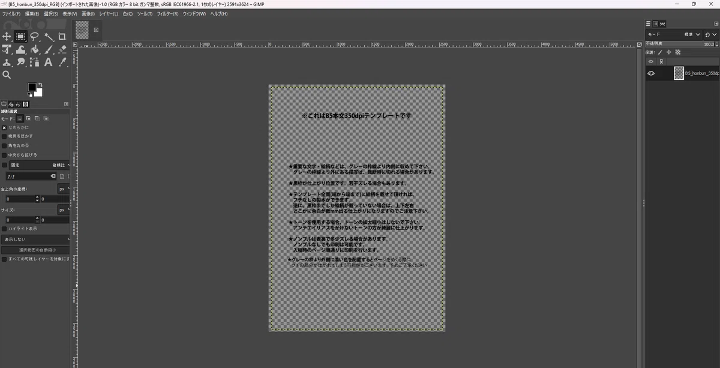Switch to the Channels dock tab

pos(655,24)
